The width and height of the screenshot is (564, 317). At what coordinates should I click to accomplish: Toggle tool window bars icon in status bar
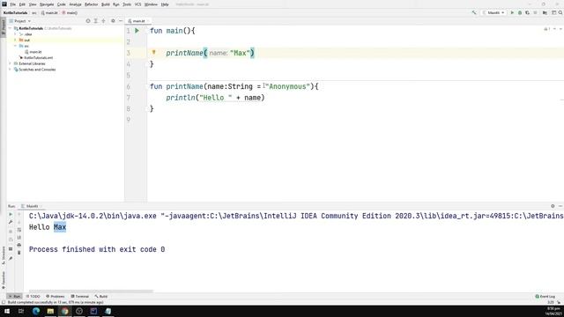4,302
